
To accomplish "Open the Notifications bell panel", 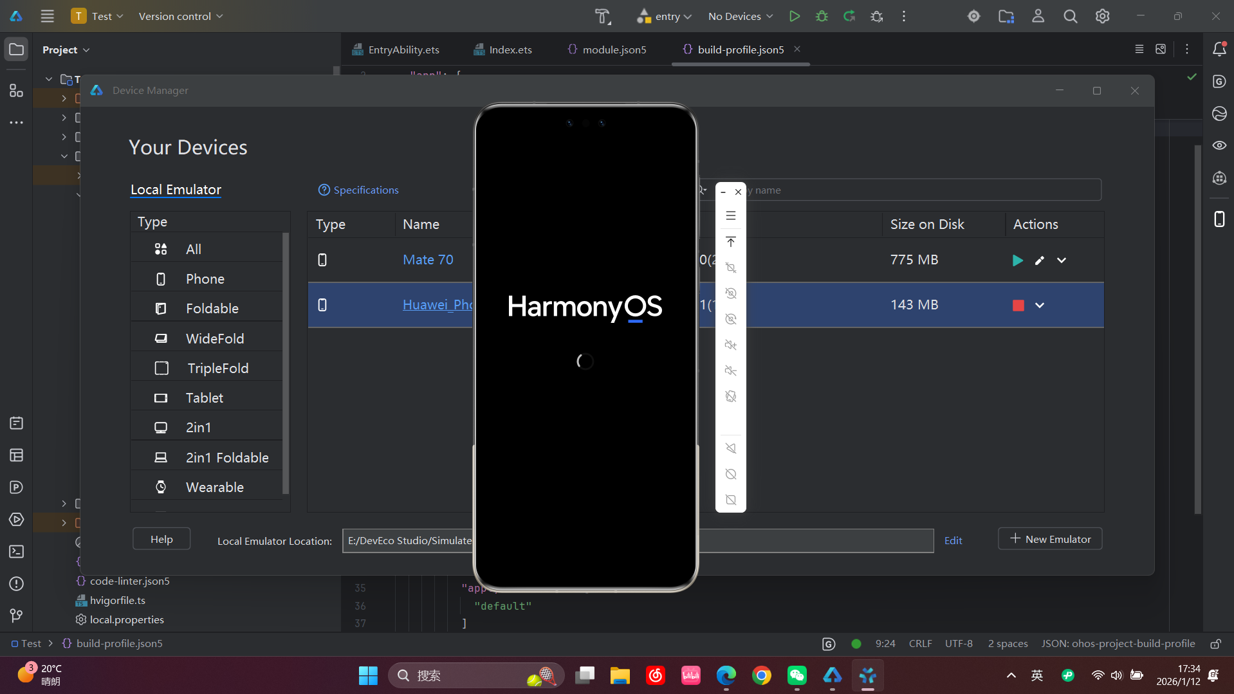I will tap(1219, 50).
